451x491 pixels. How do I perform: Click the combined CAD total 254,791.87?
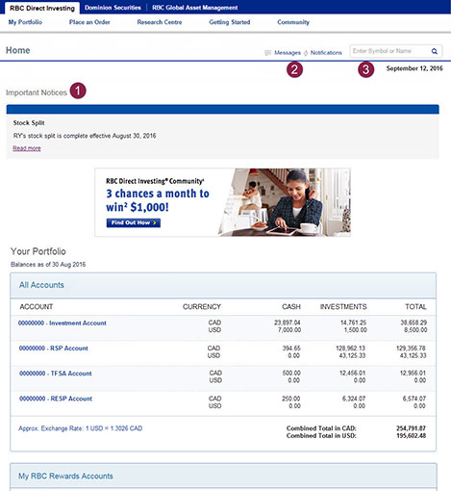[x=411, y=428]
